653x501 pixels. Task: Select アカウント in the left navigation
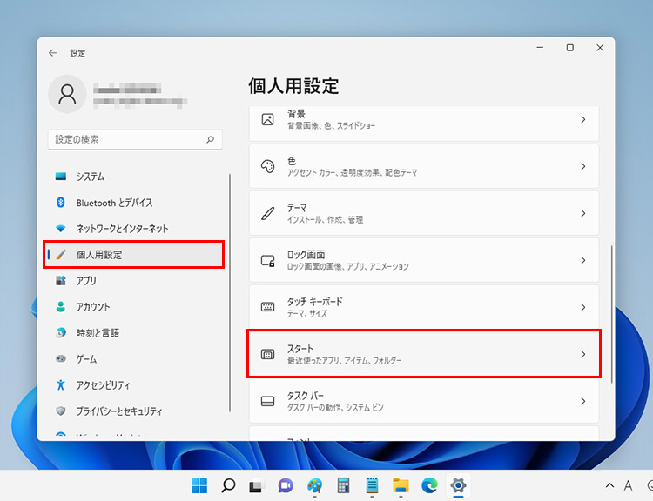93,307
